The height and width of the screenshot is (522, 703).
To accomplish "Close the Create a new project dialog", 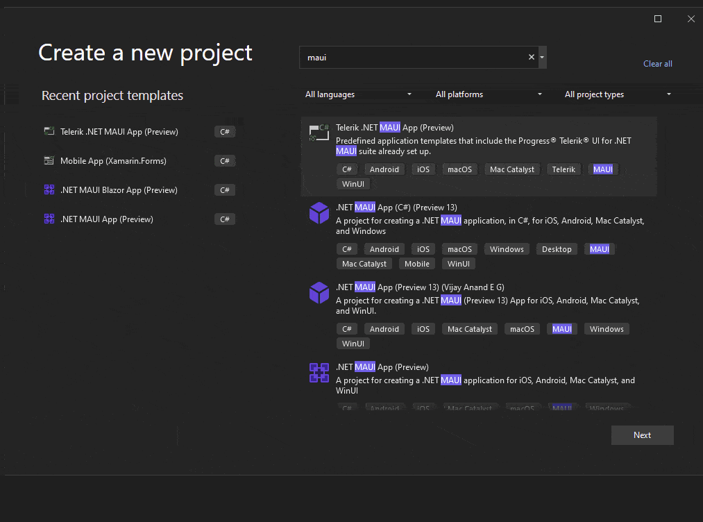I will (691, 19).
